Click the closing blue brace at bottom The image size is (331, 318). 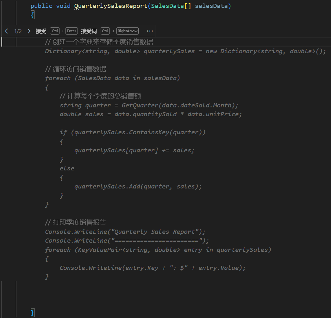[32, 313]
